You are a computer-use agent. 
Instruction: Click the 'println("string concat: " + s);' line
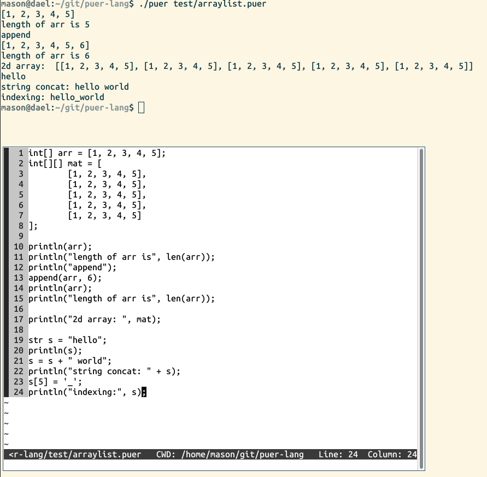coord(104,371)
